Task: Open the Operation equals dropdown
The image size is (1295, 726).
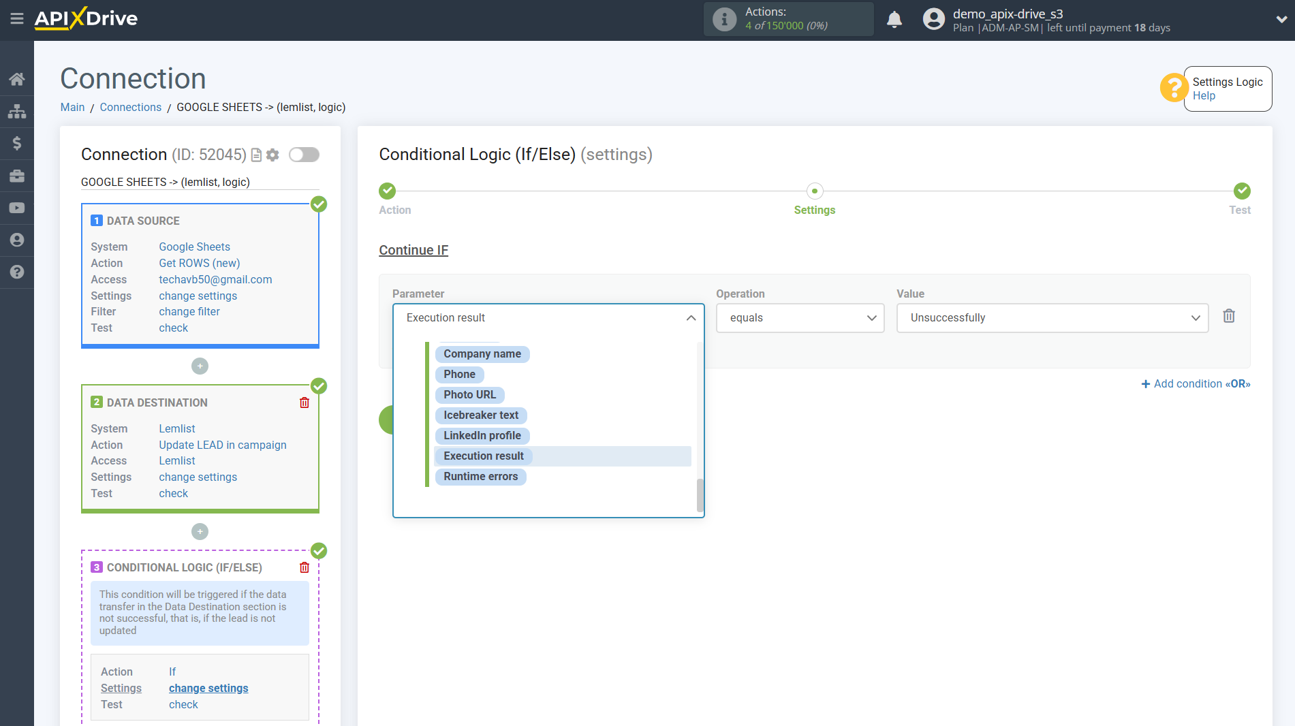Action: [800, 318]
